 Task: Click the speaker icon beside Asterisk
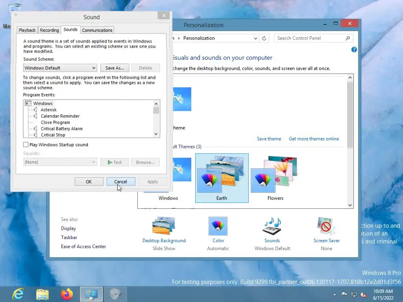point(35,110)
